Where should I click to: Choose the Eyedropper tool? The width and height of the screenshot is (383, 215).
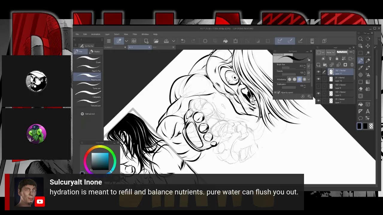tap(361, 67)
